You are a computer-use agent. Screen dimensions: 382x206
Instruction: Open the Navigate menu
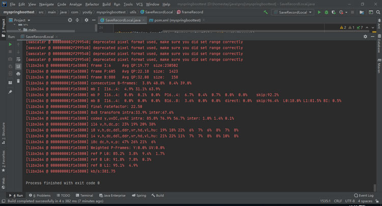[x=46, y=4]
